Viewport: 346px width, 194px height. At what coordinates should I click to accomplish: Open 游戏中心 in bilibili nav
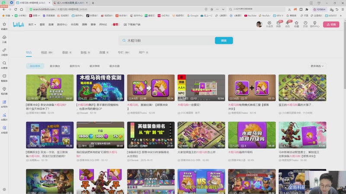pos(62,25)
